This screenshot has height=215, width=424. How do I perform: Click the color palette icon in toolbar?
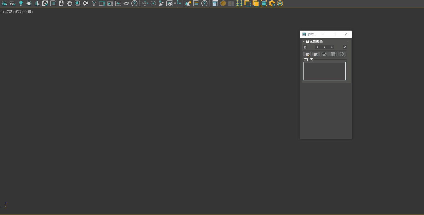pyautogui.click(x=86, y=3)
